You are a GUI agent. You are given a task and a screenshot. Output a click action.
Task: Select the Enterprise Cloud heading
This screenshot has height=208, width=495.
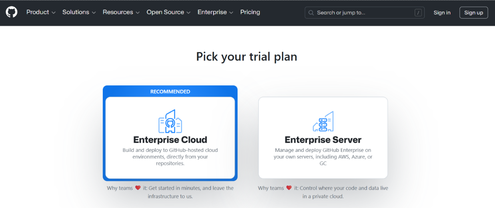[170, 140]
